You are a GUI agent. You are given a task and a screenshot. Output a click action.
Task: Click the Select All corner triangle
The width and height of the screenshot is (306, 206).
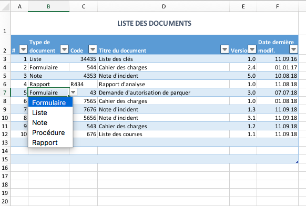click(5, 6)
